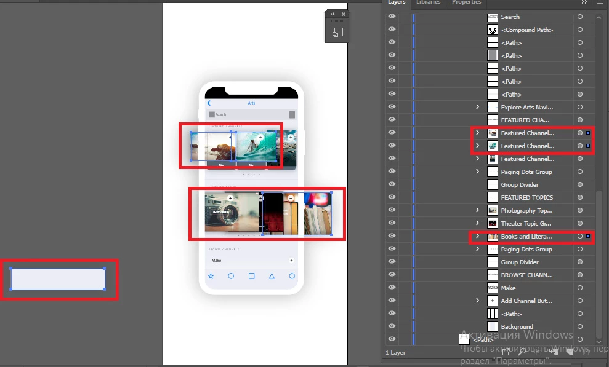Expand the unselected Featured Channel group above Paging Dots
The width and height of the screenshot is (609, 367).
(x=477, y=158)
